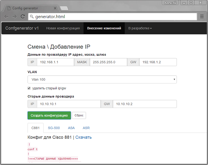
Task: Click the СТАРЫЕ ДАННЫЕ УДАЛЕНИЕ config line
Action: coord(53,158)
